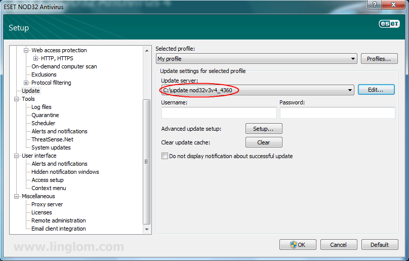
Task: Click into the Username field
Action: click(219, 113)
